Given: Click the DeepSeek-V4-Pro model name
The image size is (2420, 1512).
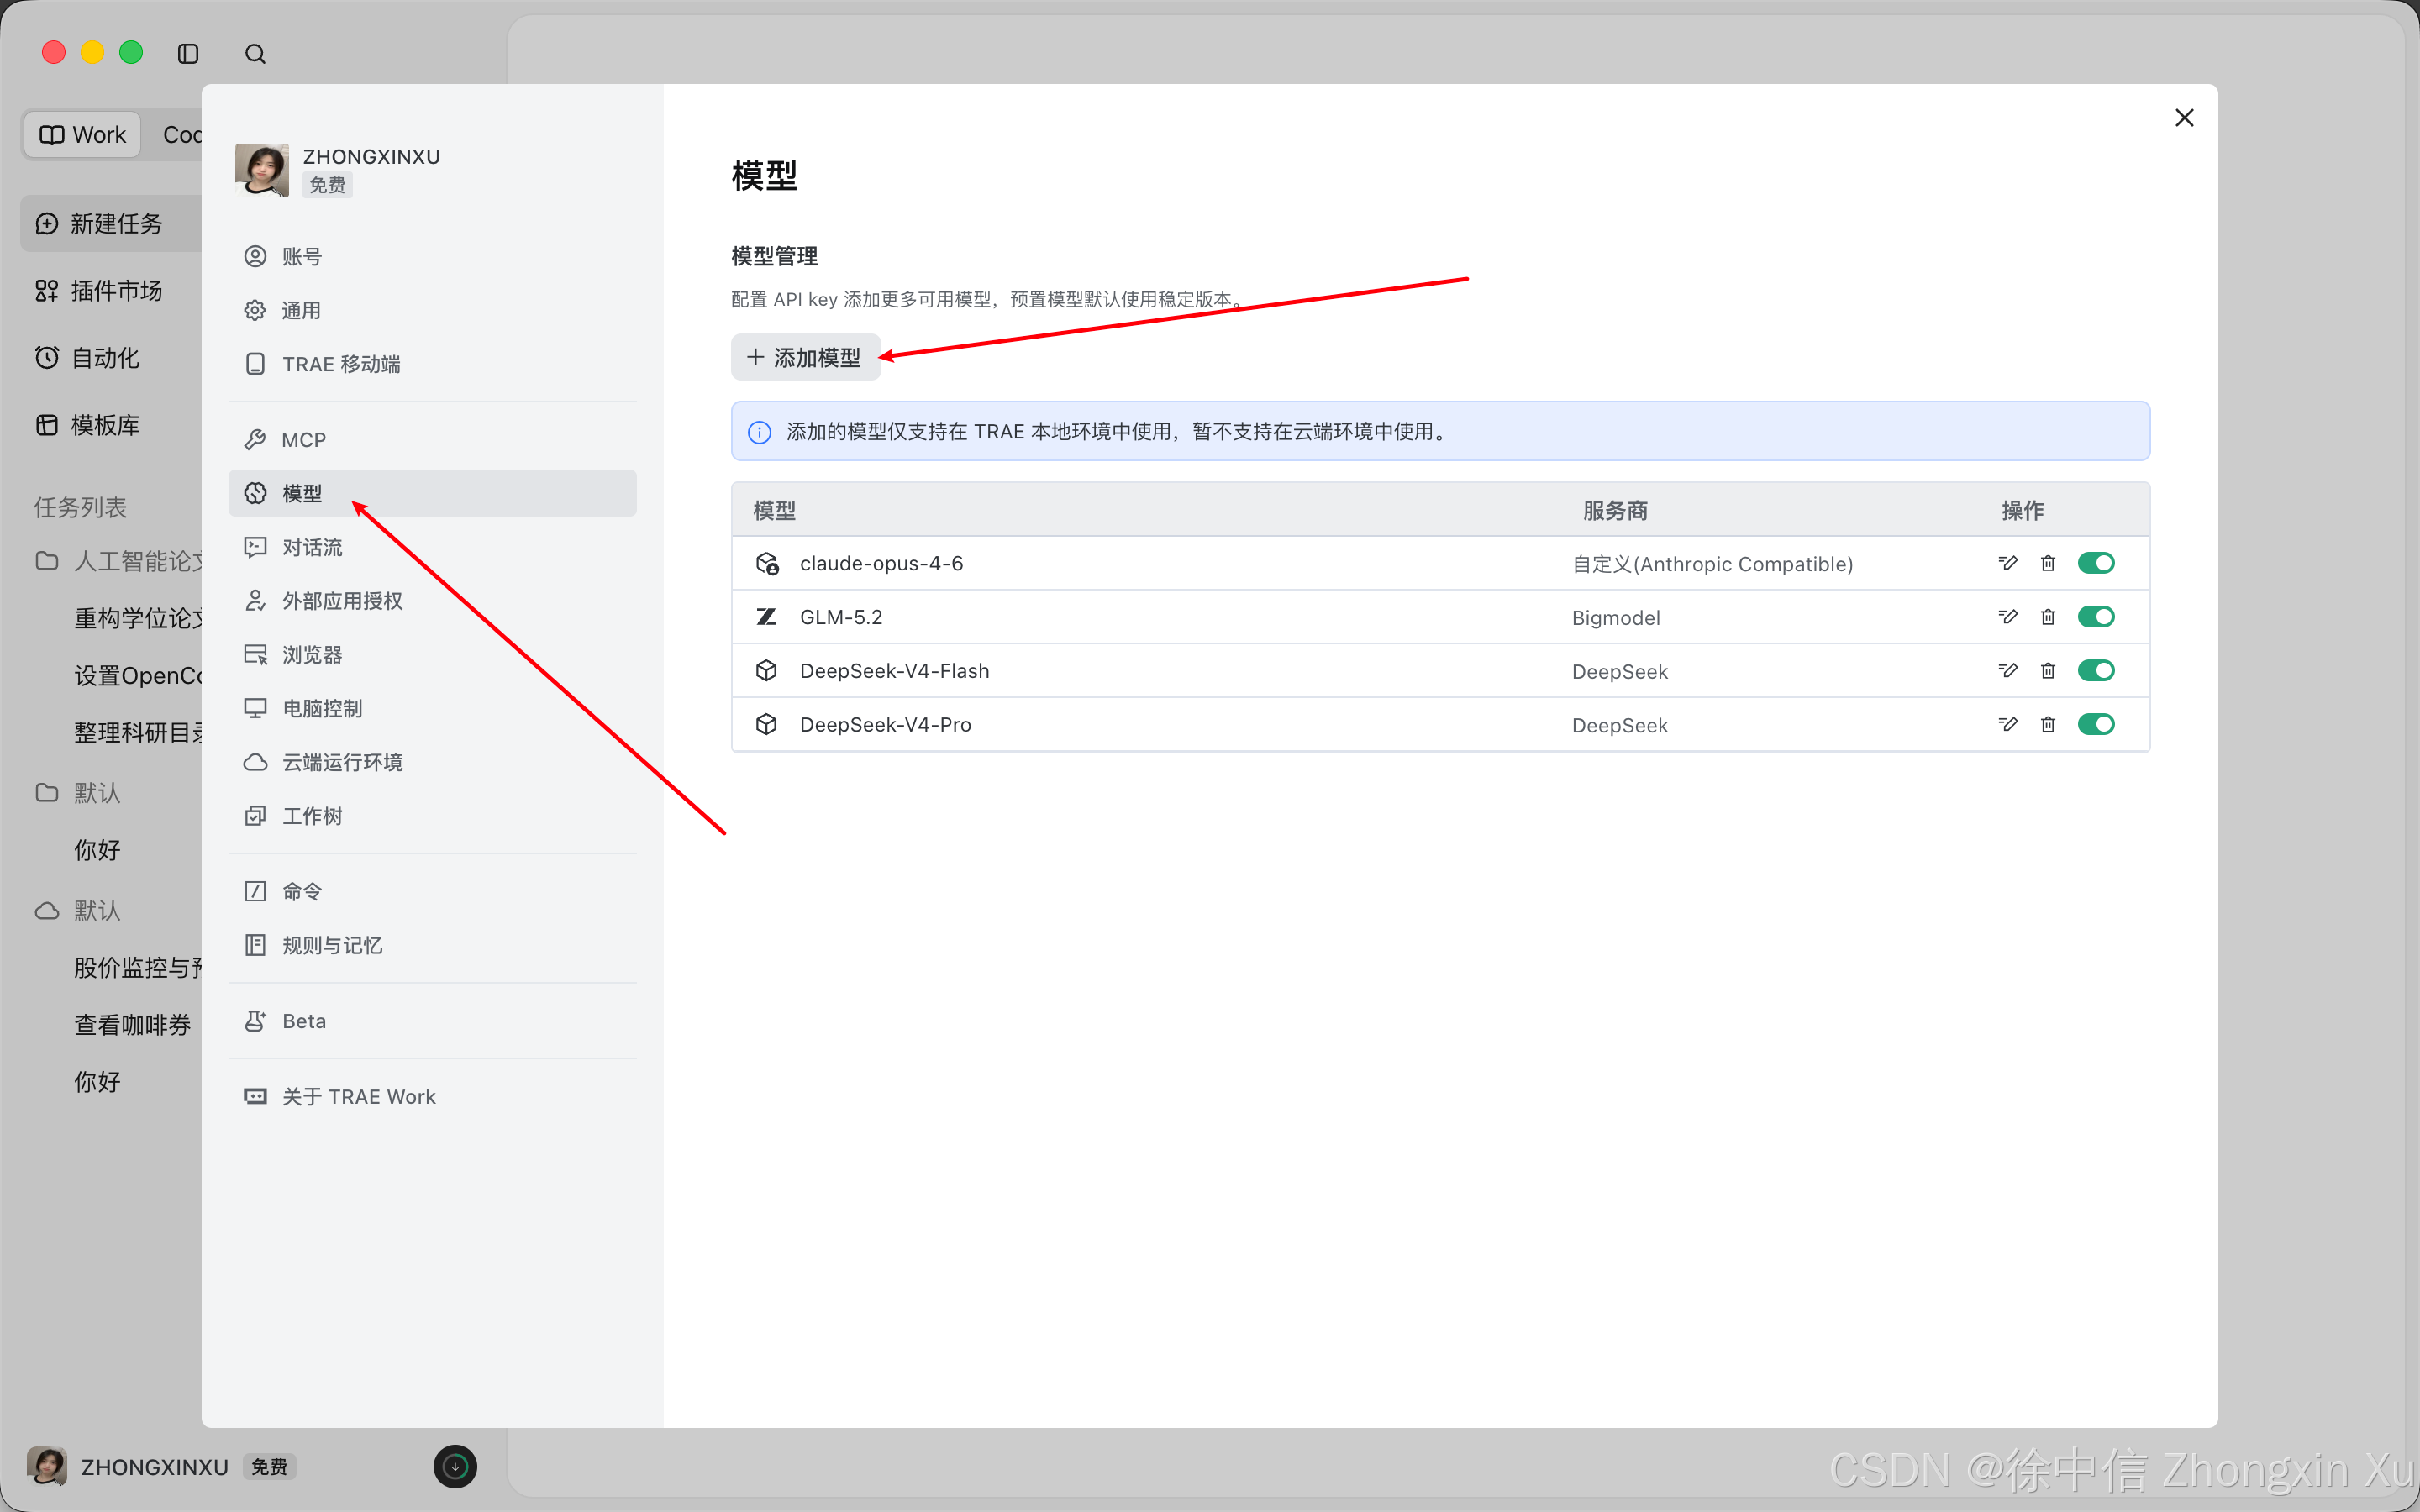Looking at the screenshot, I should (x=885, y=725).
